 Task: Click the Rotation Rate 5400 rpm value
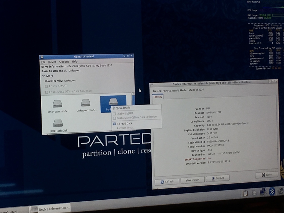(212, 133)
